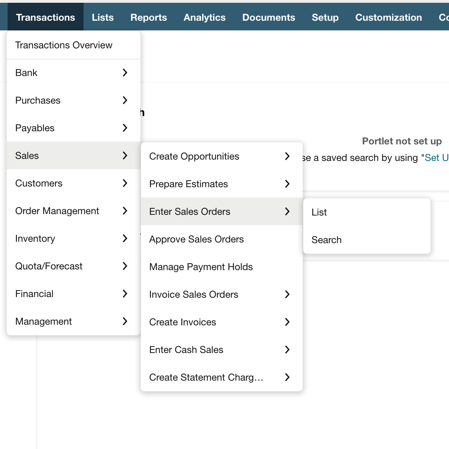Open the Customization navigation tab

coord(389,17)
